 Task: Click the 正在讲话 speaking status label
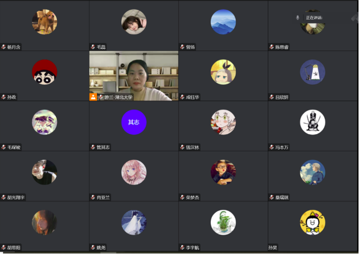coord(314,17)
